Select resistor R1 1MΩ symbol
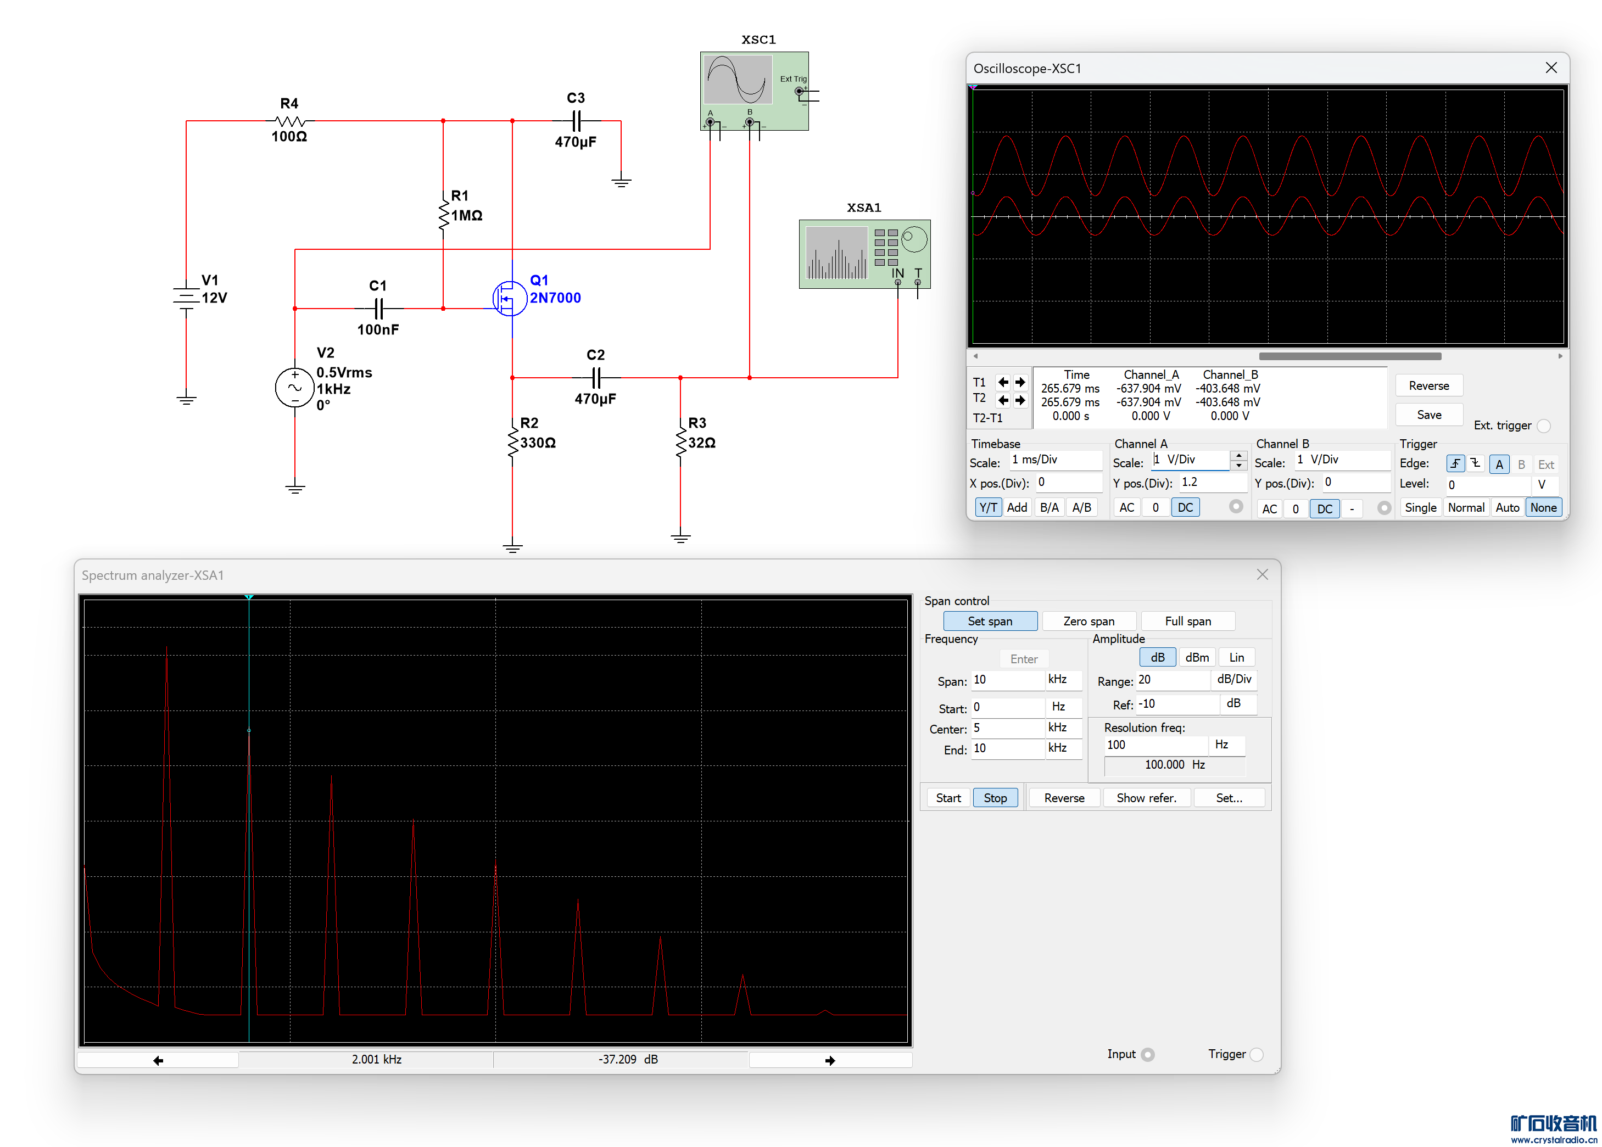The height and width of the screenshot is (1147, 1602). pyautogui.click(x=444, y=214)
